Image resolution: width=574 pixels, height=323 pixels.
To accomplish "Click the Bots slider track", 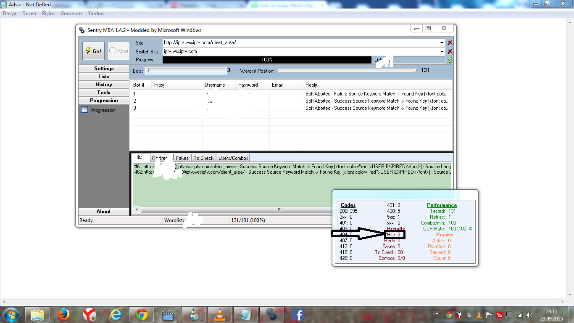I will coord(187,71).
